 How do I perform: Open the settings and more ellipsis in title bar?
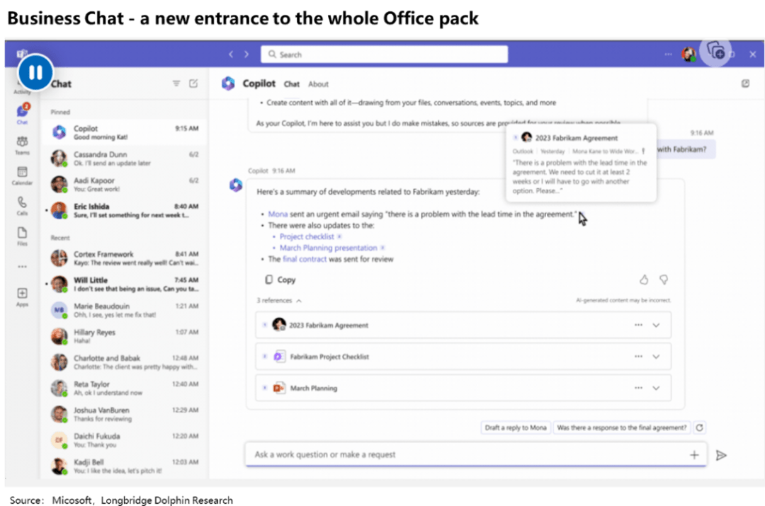tap(668, 54)
